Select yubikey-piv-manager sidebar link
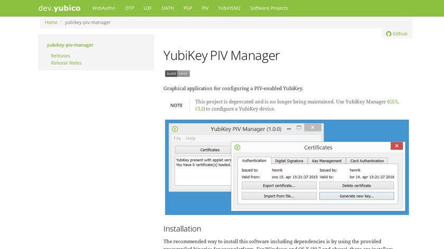444x249 pixels. coord(70,45)
